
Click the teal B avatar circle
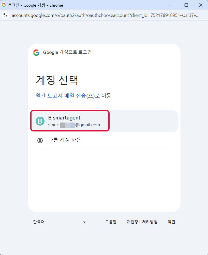(x=40, y=121)
